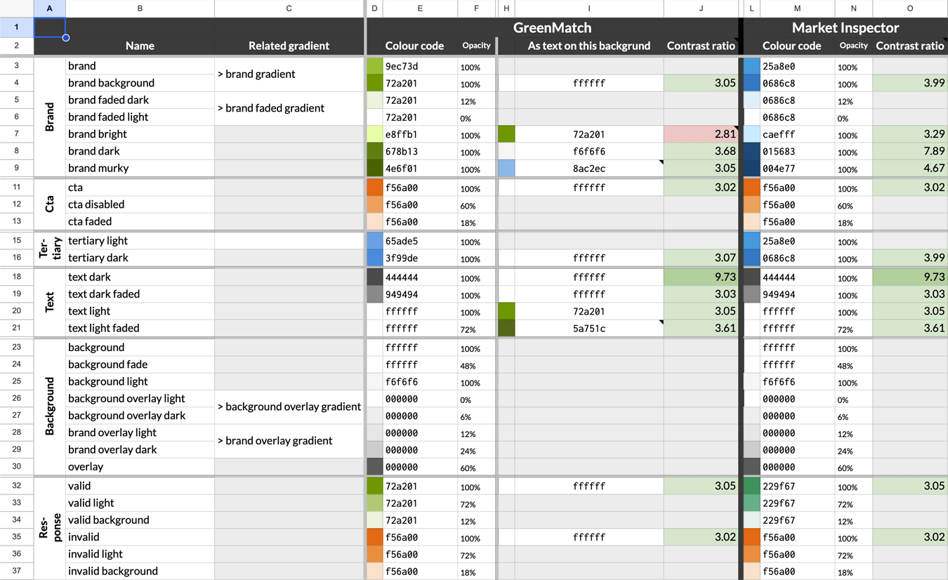
Task: Click the red 2.81 contrast ratio cell
Action: tap(701, 134)
